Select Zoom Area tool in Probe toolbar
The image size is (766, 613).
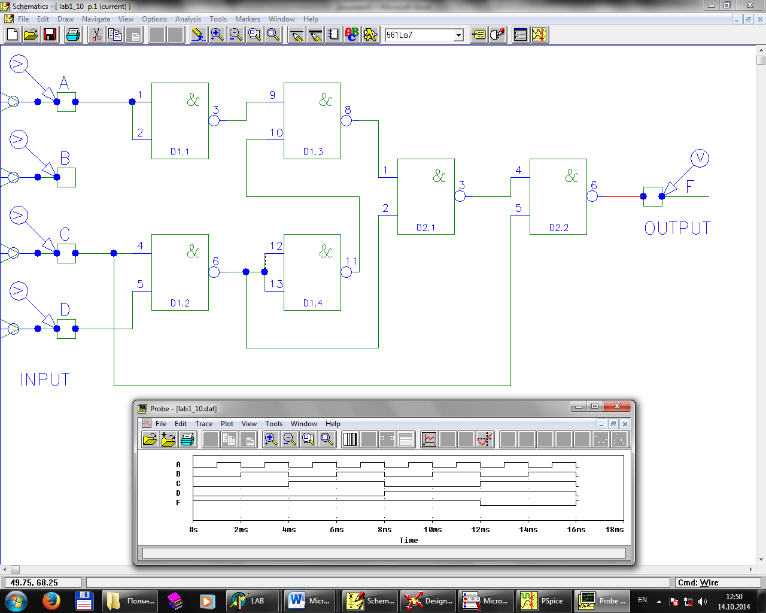click(308, 439)
